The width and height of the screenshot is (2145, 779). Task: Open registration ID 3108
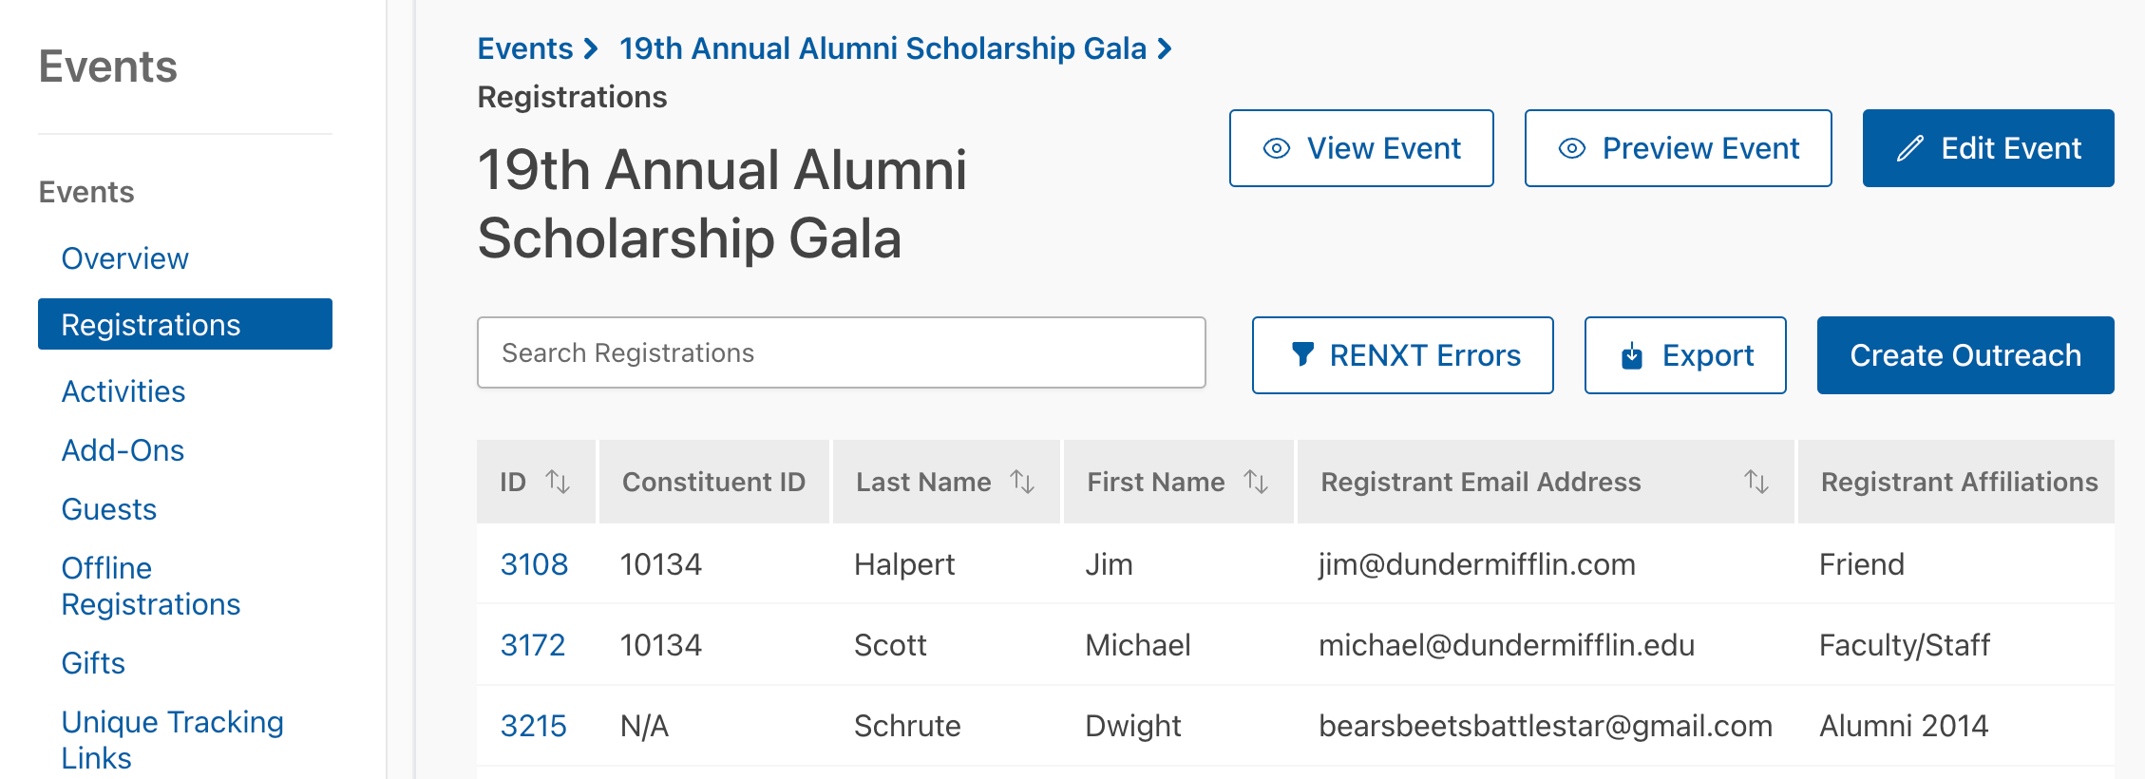click(534, 564)
